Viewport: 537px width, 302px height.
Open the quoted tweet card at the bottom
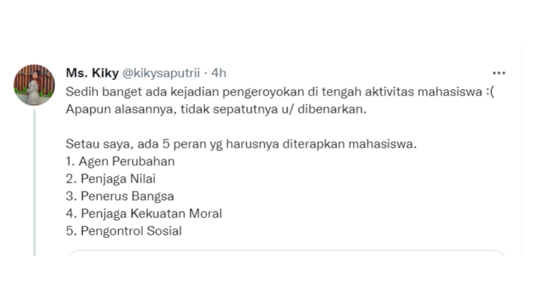(286, 253)
